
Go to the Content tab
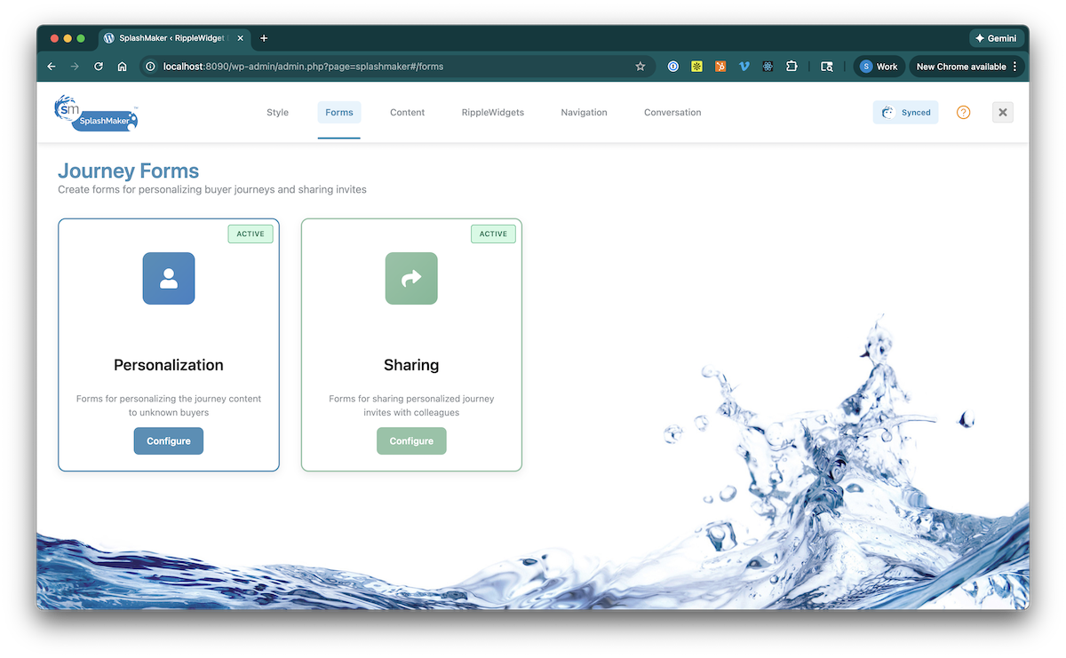click(407, 113)
